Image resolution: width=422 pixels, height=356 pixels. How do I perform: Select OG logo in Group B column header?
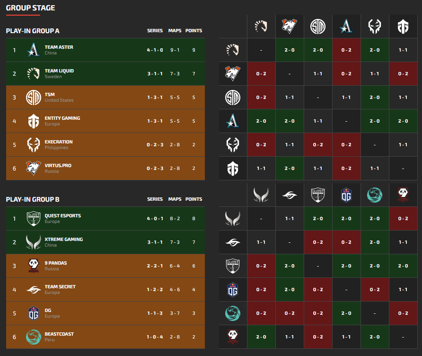click(346, 195)
